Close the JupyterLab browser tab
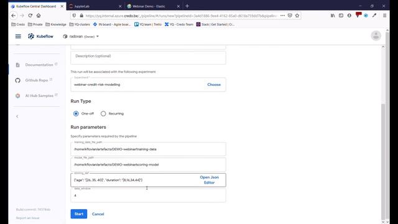The image size is (398, 224). click(x=120, y=6)
